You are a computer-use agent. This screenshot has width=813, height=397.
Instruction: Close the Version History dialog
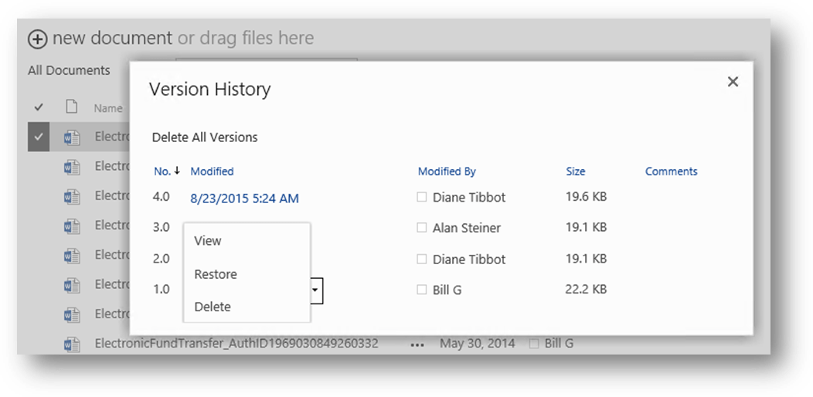tap(733, 82)
